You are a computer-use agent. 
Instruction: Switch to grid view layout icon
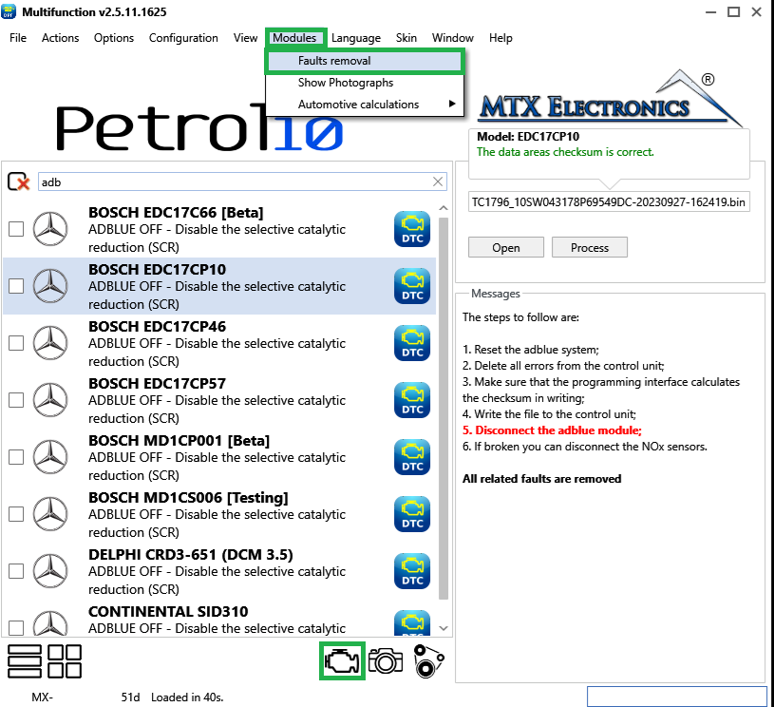65,661
